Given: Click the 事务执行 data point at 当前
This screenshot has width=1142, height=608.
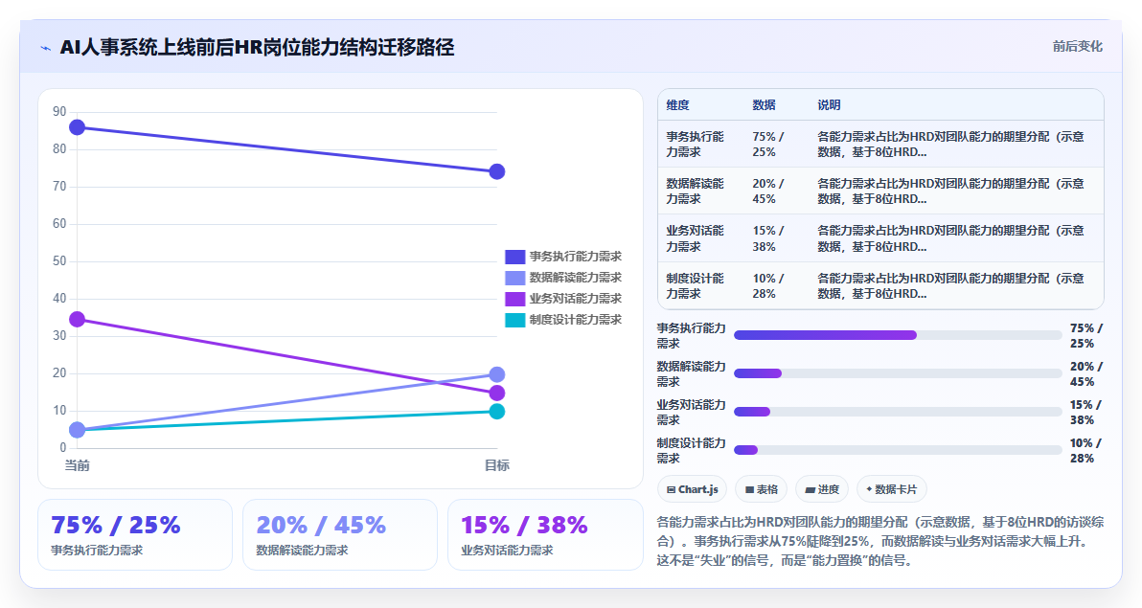Looking at the screenshot, I should tap(78, 127).
